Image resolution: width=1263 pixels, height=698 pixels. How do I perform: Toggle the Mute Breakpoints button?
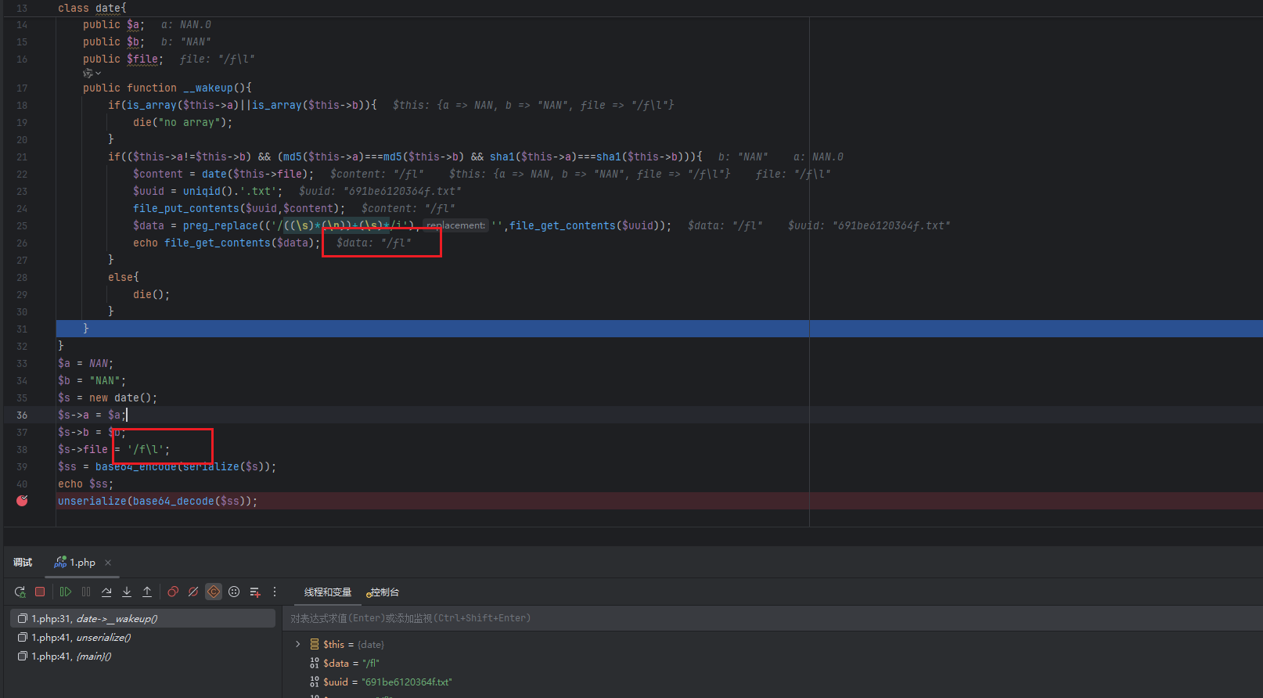tap(193, 592)
